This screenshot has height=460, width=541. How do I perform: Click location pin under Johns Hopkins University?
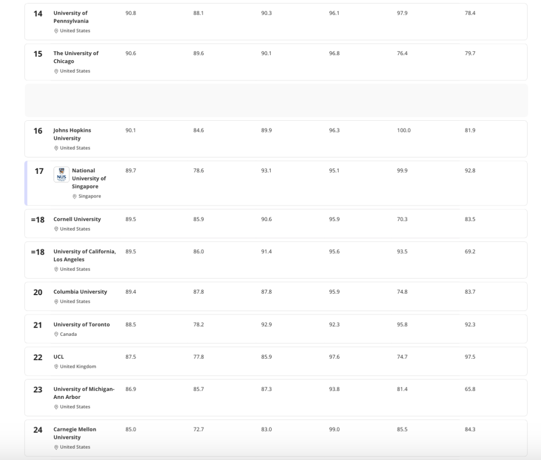point(56,148)
